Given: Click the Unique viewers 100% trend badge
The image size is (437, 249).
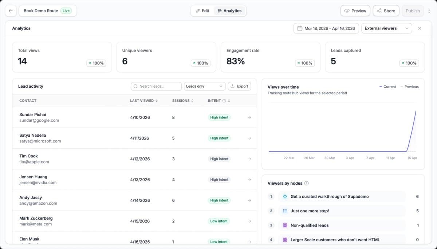Looking at the screenshot, I should [x=200, y=63].
